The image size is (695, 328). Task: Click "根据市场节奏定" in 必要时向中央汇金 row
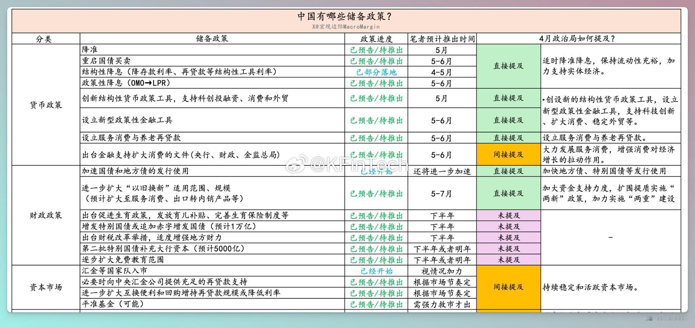point(442,282)
